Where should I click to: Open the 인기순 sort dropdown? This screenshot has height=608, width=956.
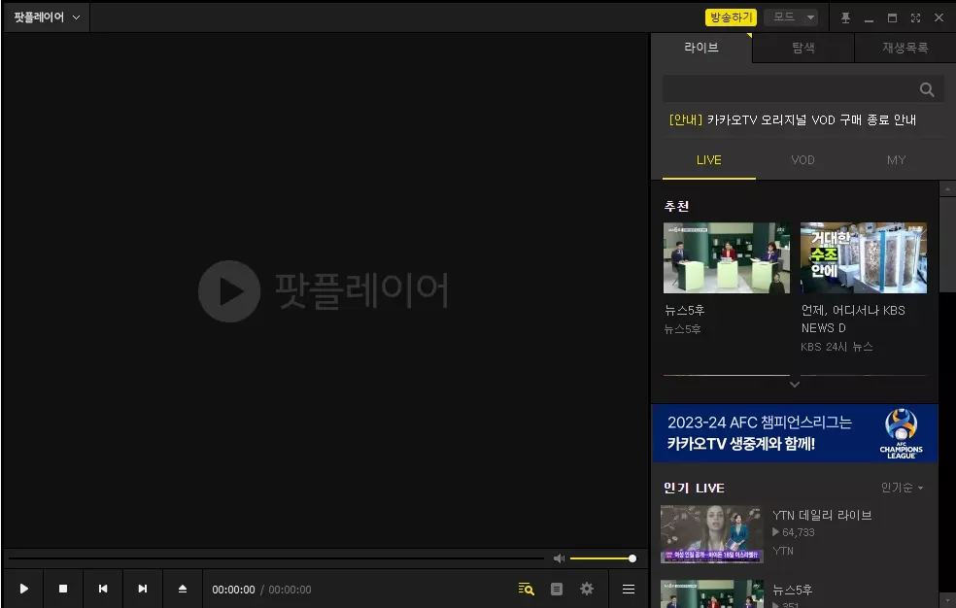tap(902, 488)
